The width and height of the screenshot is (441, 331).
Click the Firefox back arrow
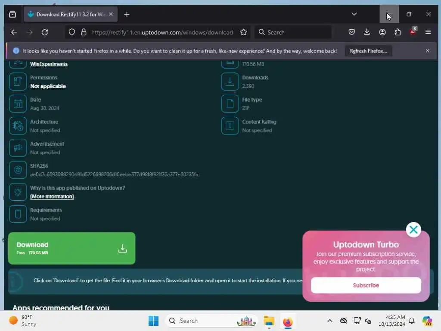[x=14, y=32]
